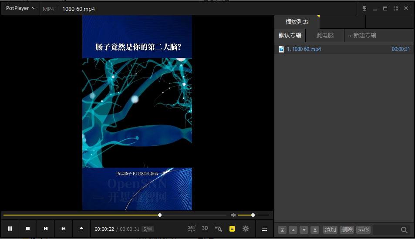Screen dimensions: 415x239
Task: Click the video seek bar handle
Action: coord(160,215)
